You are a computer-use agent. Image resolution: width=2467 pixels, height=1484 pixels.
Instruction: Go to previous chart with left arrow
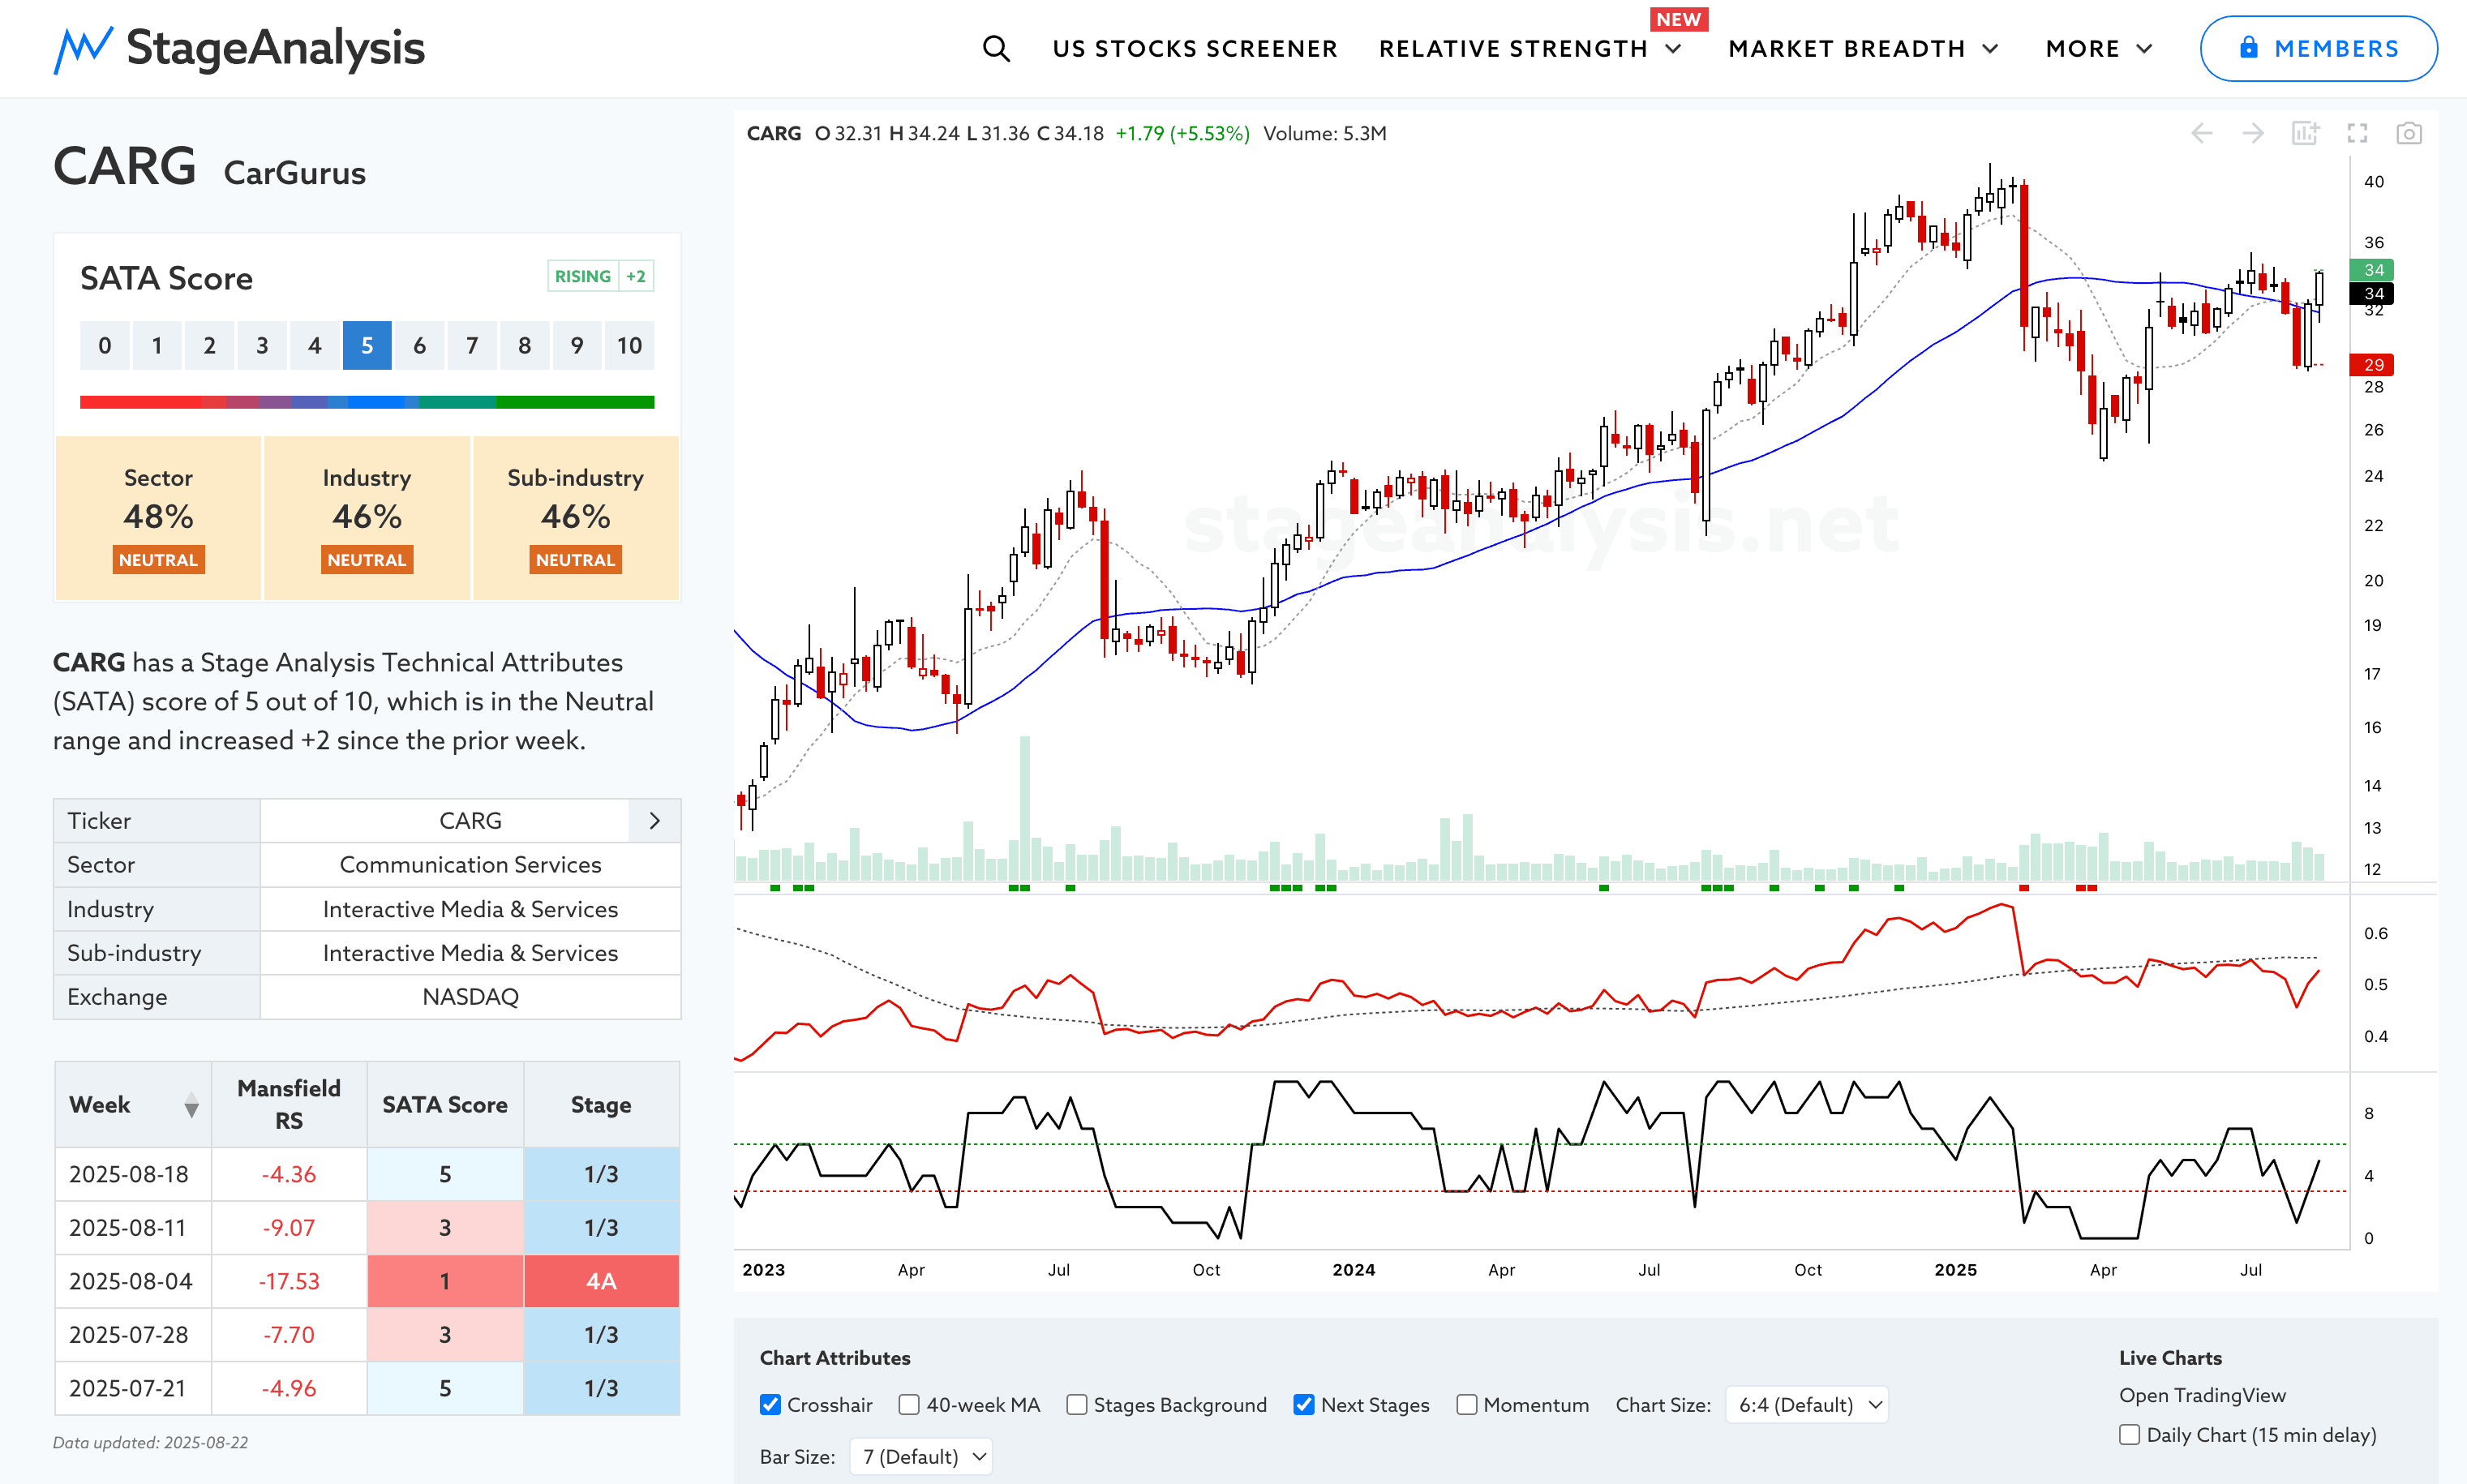point(2201,133)
